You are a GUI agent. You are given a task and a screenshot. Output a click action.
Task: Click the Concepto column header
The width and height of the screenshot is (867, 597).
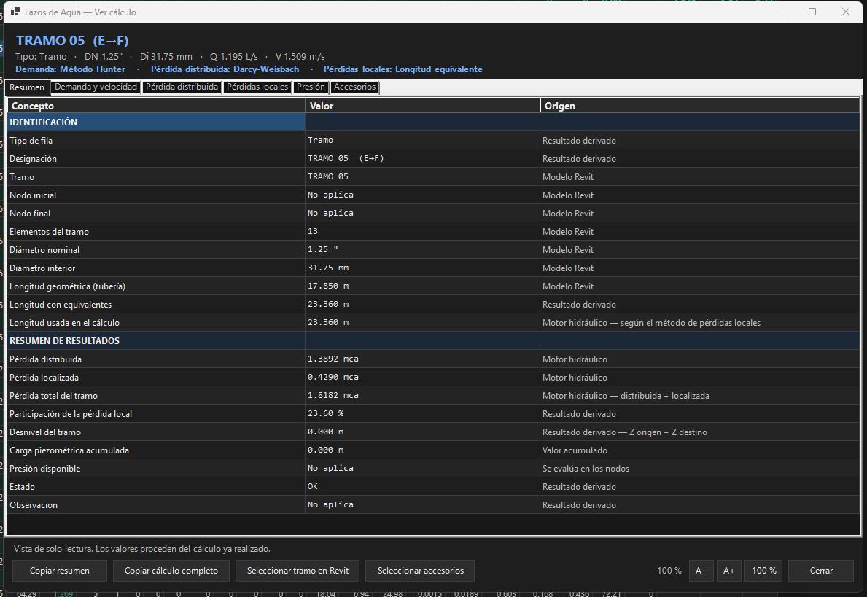coord(157,106)
